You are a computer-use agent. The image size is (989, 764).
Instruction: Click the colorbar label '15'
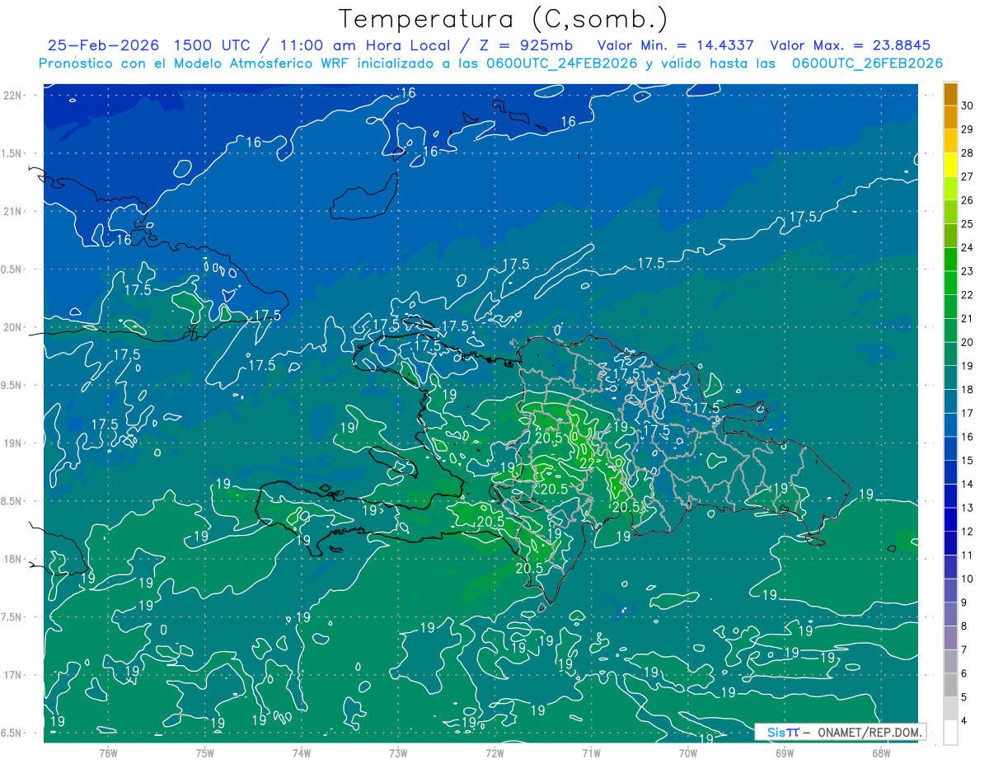967,460
